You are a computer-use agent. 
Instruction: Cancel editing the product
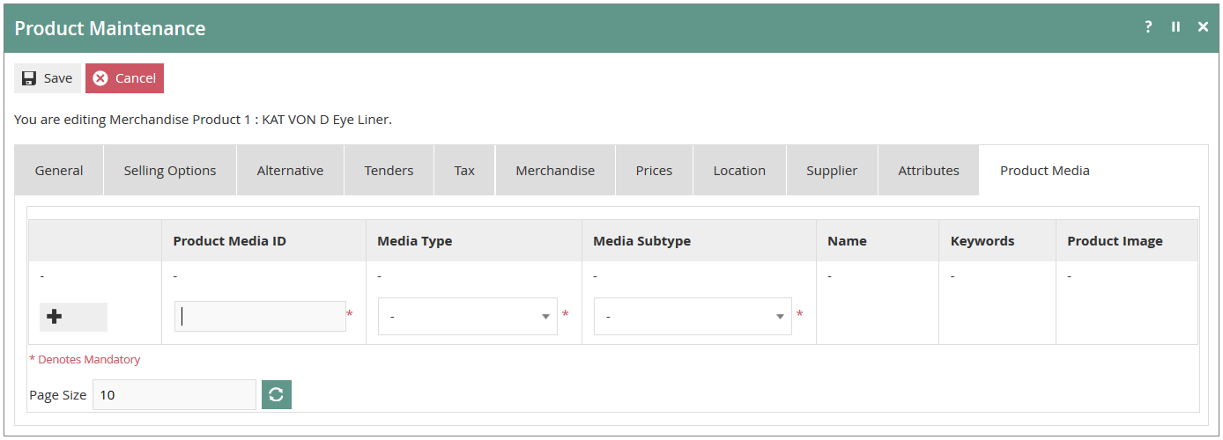point(124,78)
